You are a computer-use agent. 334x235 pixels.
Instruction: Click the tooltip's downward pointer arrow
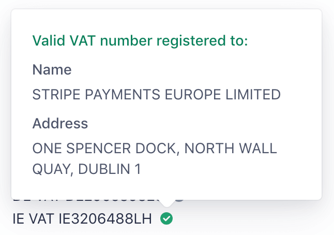[166, 203]
